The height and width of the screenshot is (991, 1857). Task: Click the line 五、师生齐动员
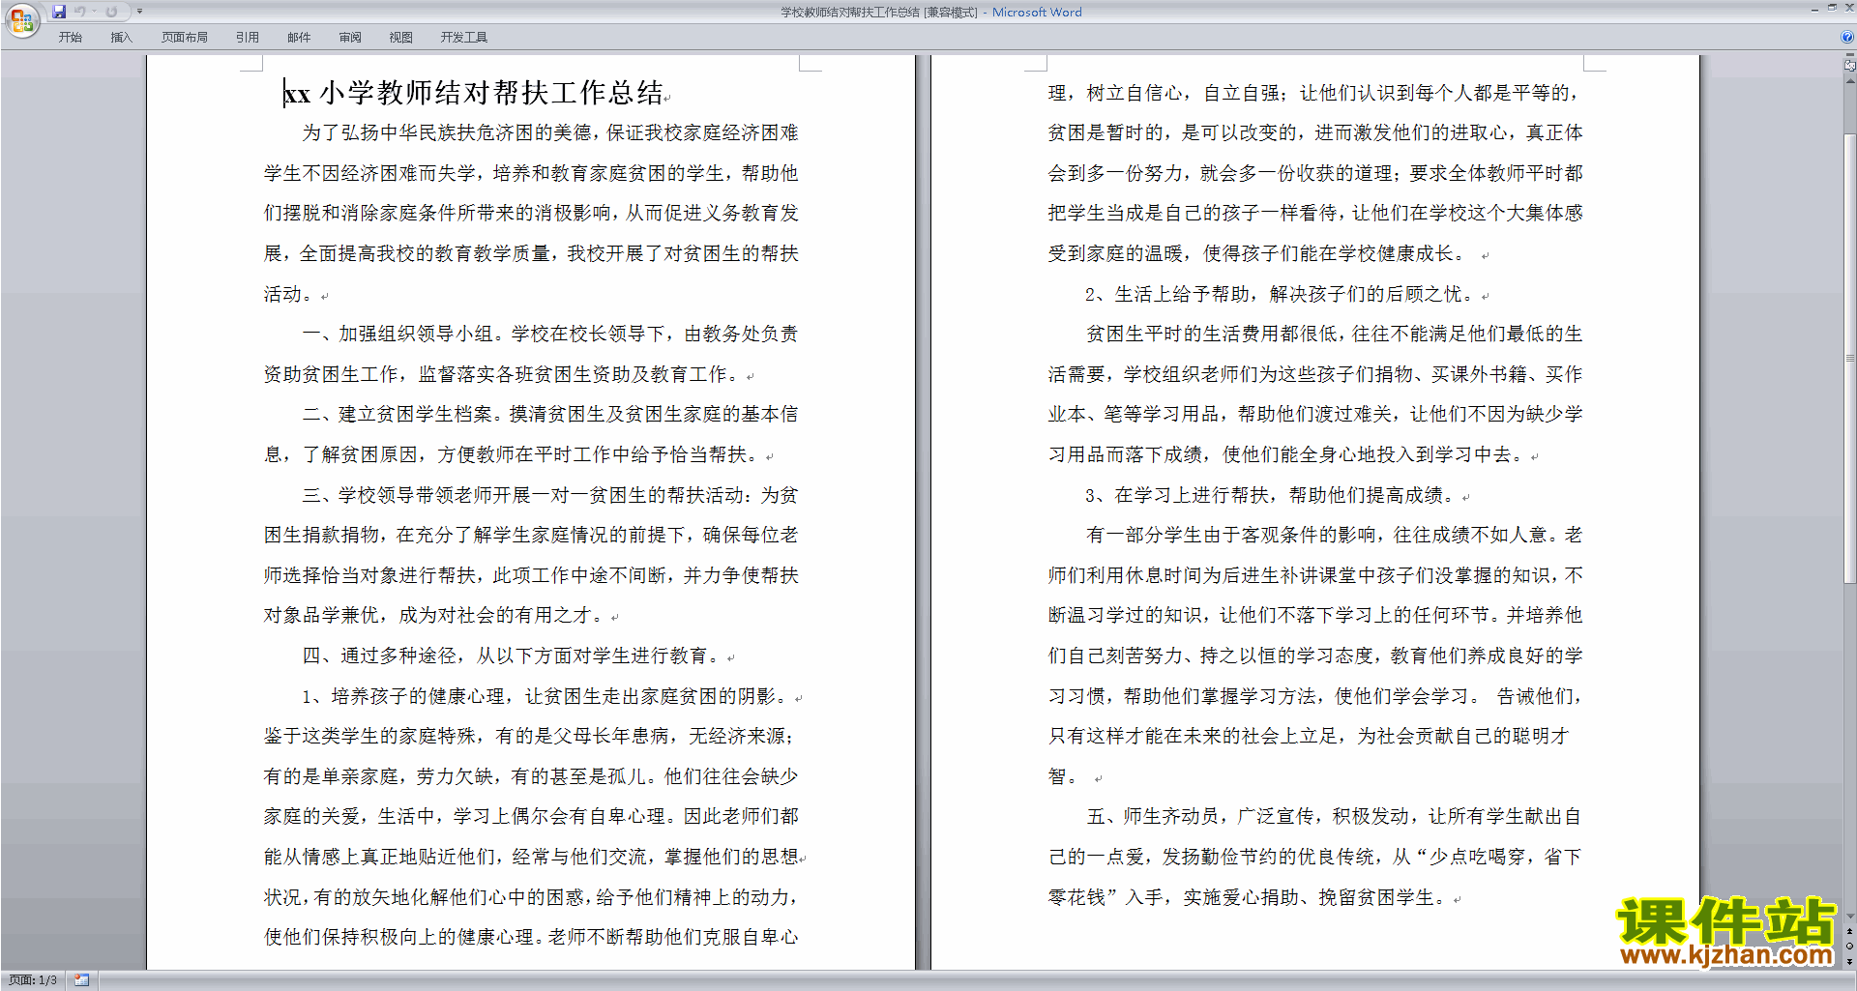coord(1335,816)
